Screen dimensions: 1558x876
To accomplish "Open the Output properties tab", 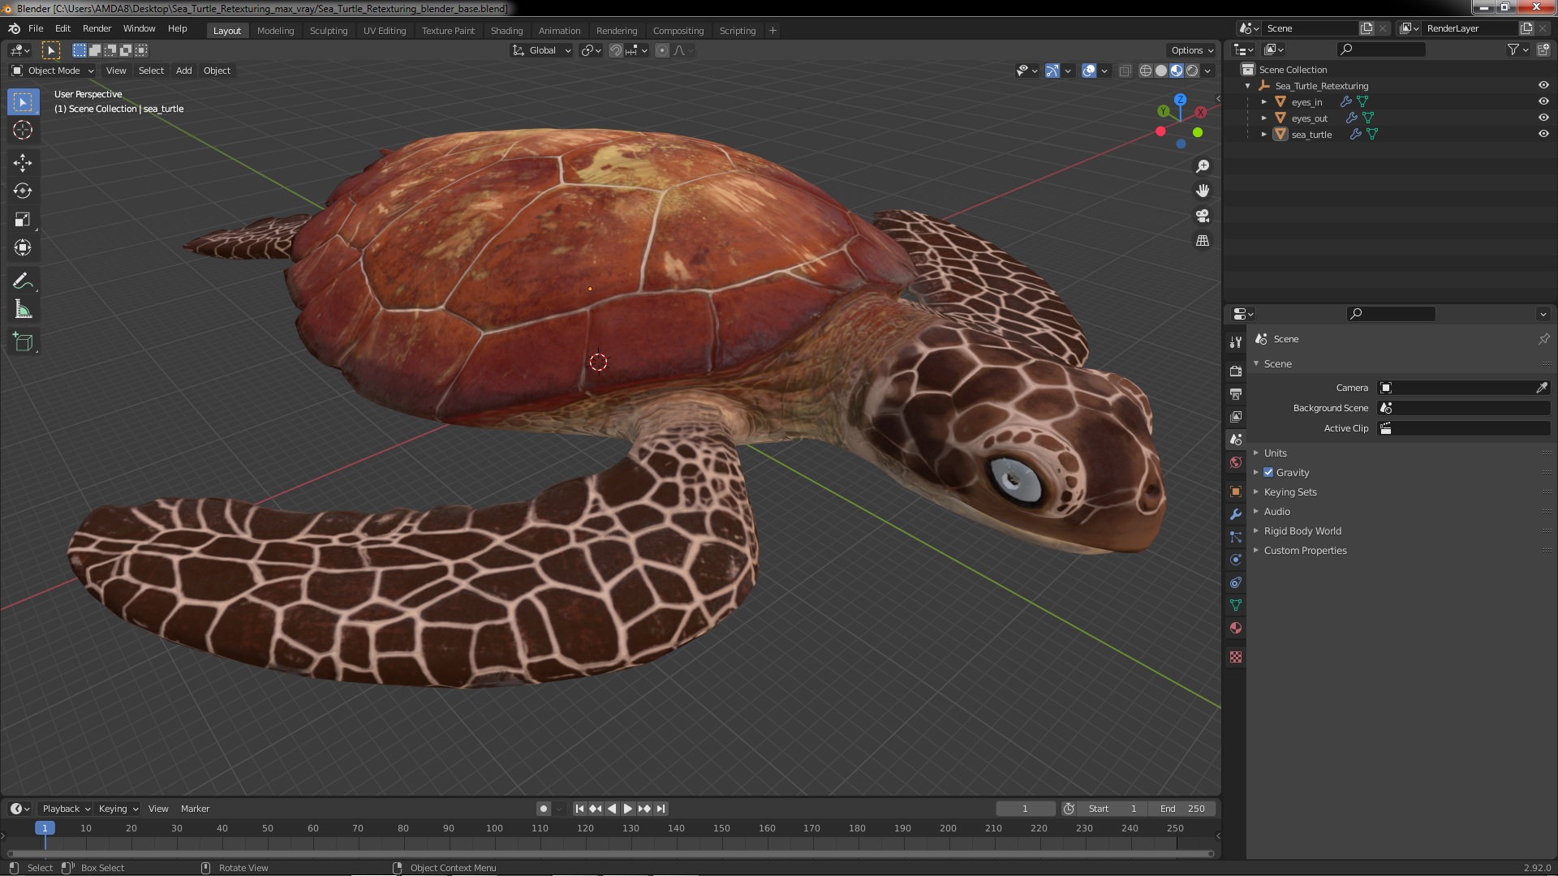I will (1235, 393).
